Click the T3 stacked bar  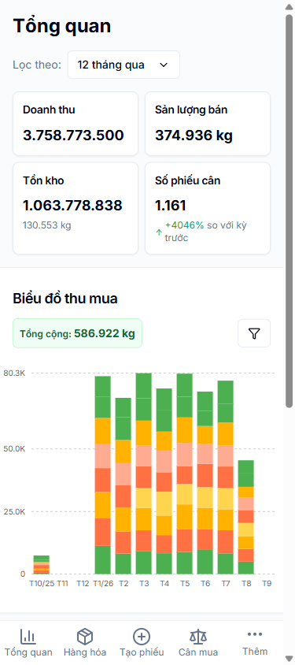(143, 474)
